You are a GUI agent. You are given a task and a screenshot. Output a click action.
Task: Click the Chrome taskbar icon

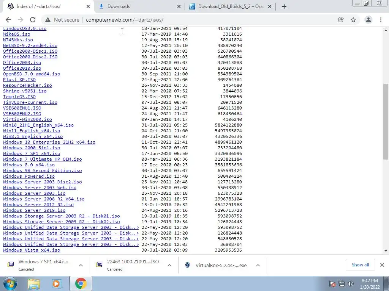pos(81,283)
